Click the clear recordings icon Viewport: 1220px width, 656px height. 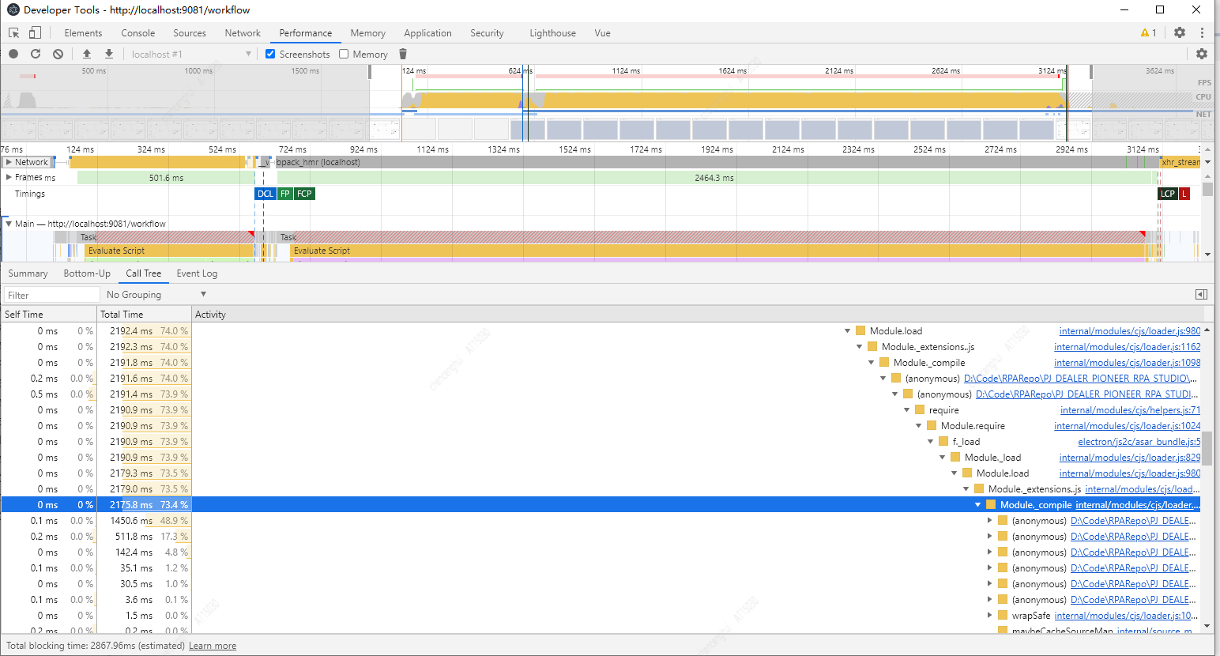[56, 54]
